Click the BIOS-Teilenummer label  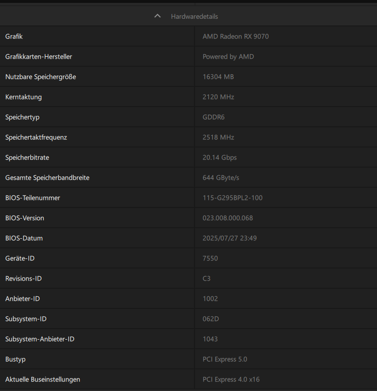coord(33,198)
